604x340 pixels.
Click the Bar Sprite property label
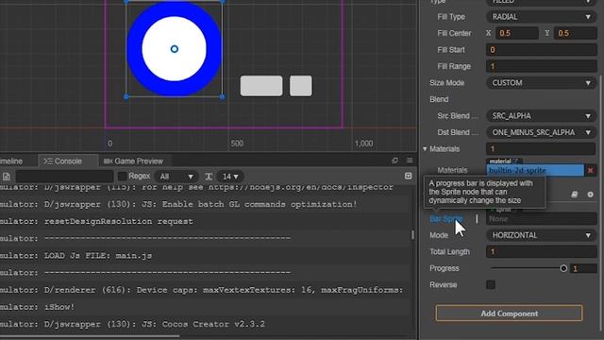[446, 219]
